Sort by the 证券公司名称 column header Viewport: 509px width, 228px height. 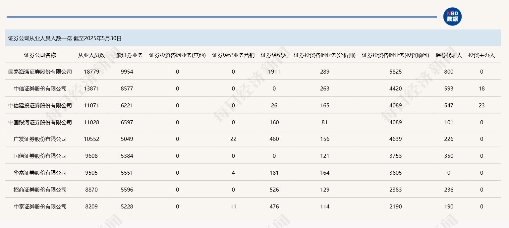click(x=40, y=55)
